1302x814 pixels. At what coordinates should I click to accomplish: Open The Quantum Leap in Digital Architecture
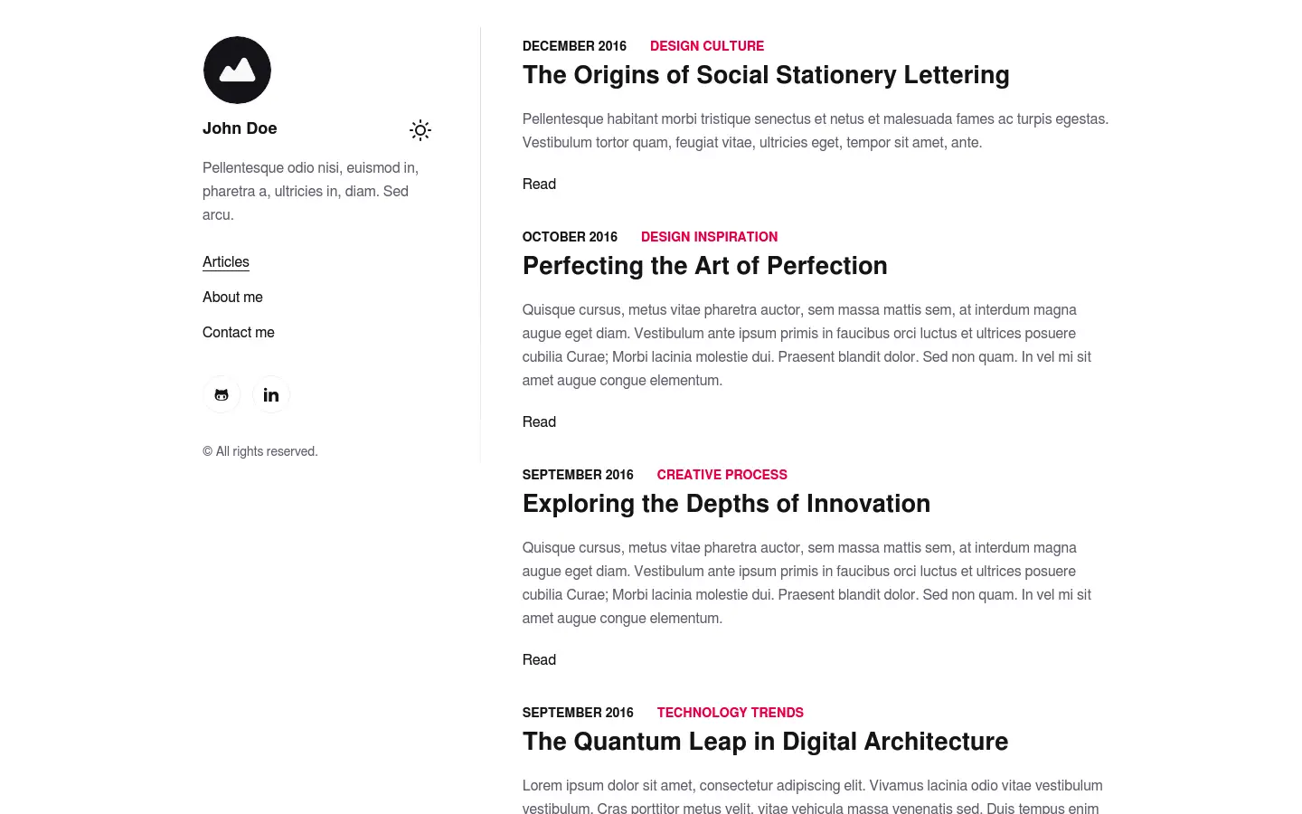click(765, 742)
